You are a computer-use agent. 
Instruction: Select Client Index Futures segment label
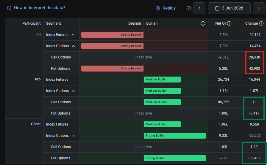[x=57, y=124]
